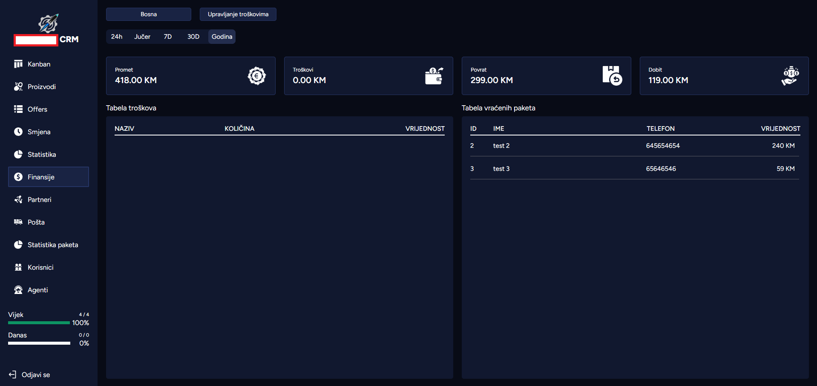Click the Pošta truck icon
The image size is (817, 386).
point(18,222)
